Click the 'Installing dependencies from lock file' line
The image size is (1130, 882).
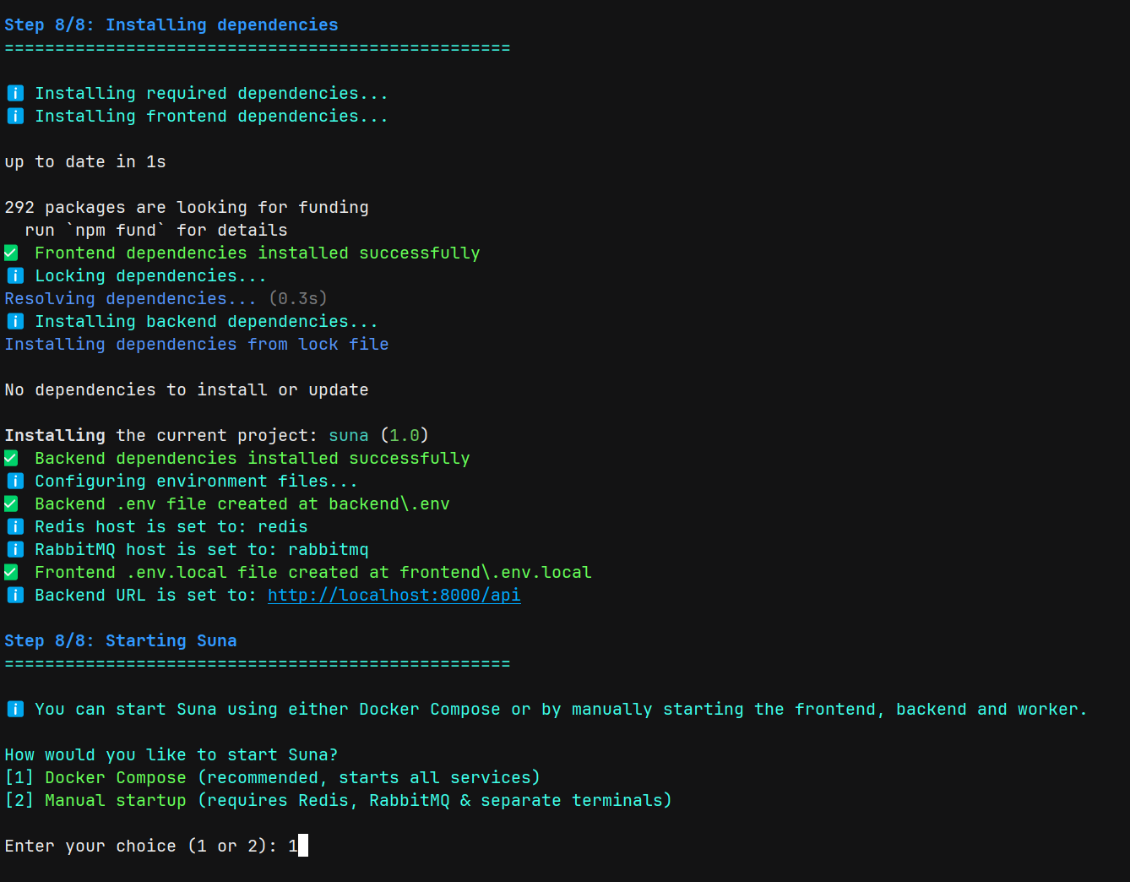[x=197, y=344]
